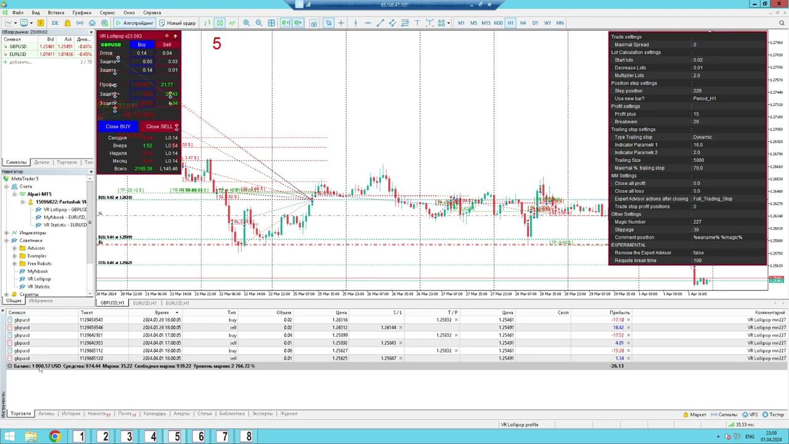Expand the Advisors folder

coord(14,249)
